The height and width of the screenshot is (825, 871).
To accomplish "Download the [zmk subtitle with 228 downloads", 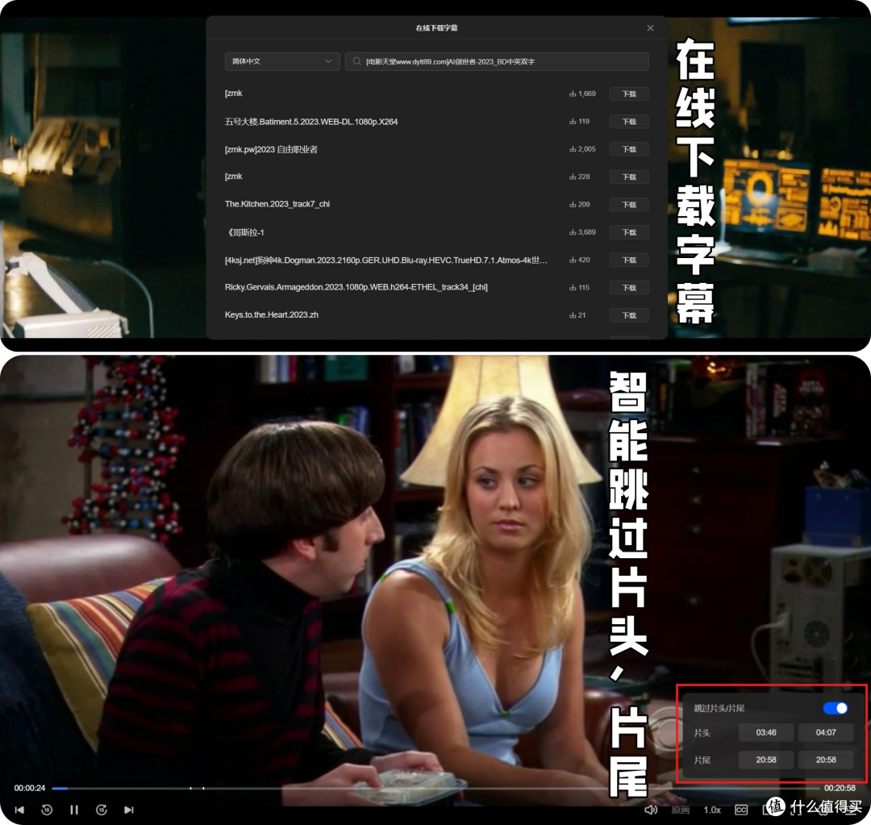I will click(629, 177).
